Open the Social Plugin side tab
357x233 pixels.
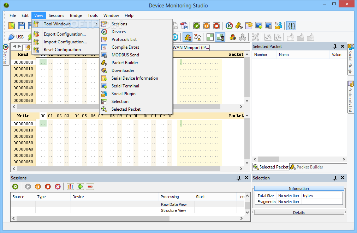point(351,59)
